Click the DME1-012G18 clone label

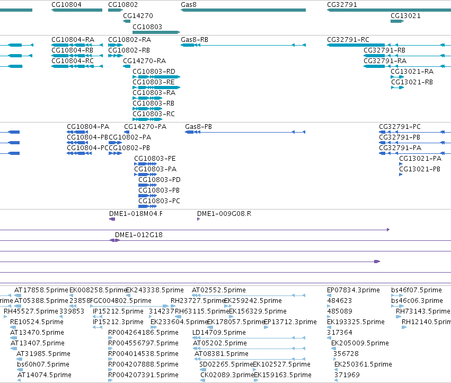(139, 235)
